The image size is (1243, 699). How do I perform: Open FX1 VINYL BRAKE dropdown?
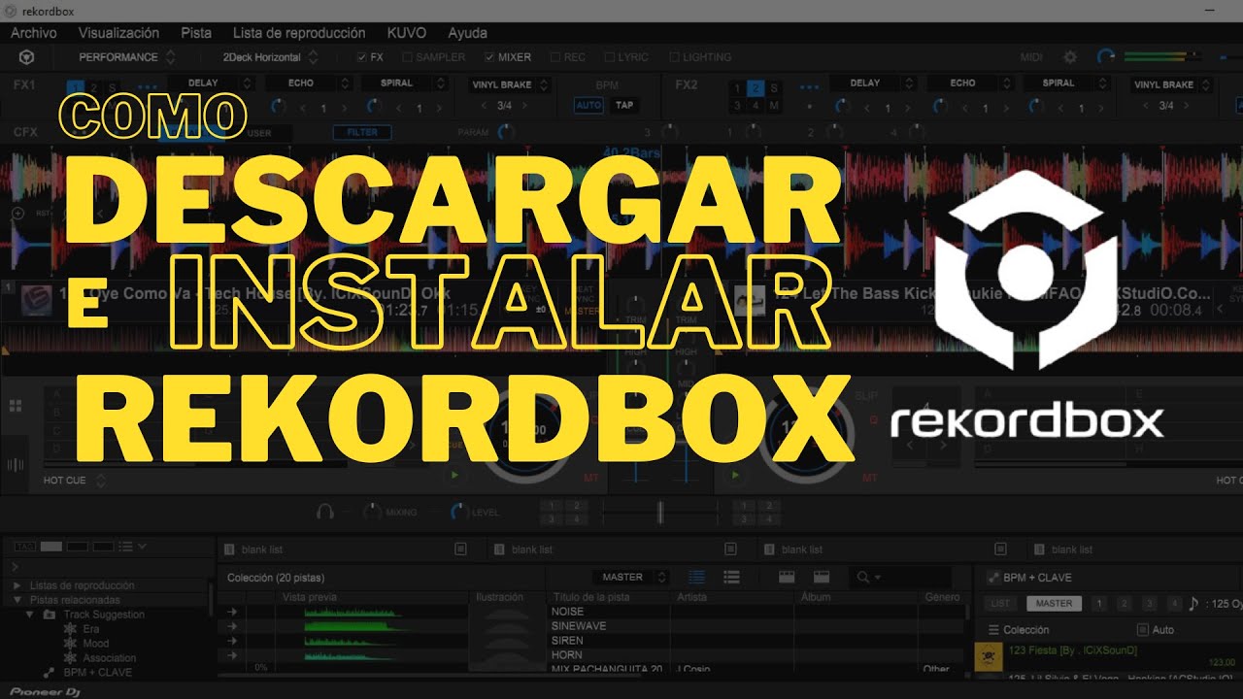click(509, 84)
